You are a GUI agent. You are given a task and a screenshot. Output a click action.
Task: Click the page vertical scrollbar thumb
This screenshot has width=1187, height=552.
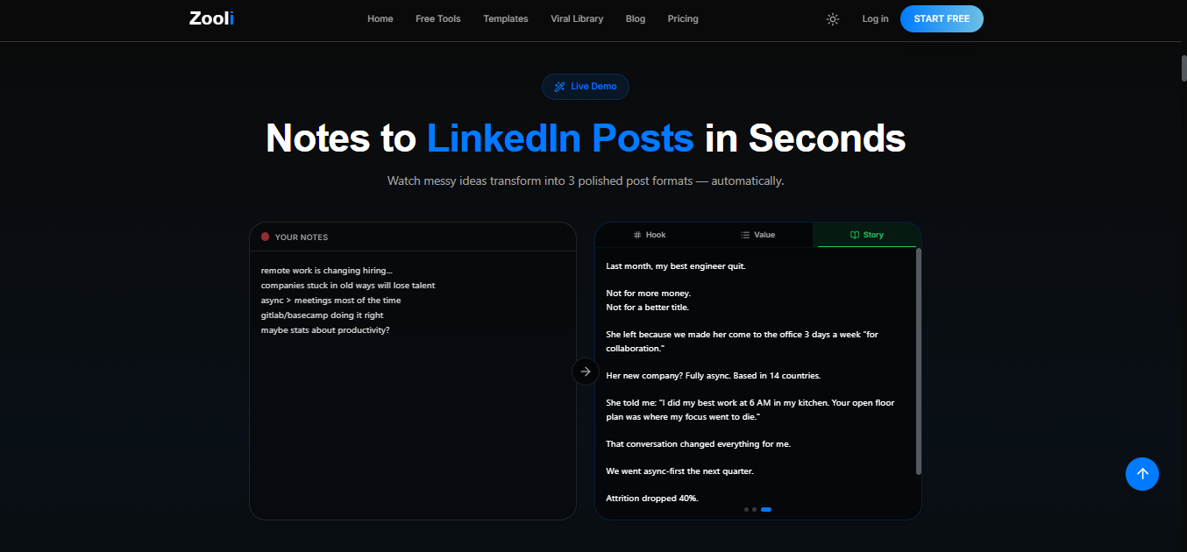[1183, 67]
